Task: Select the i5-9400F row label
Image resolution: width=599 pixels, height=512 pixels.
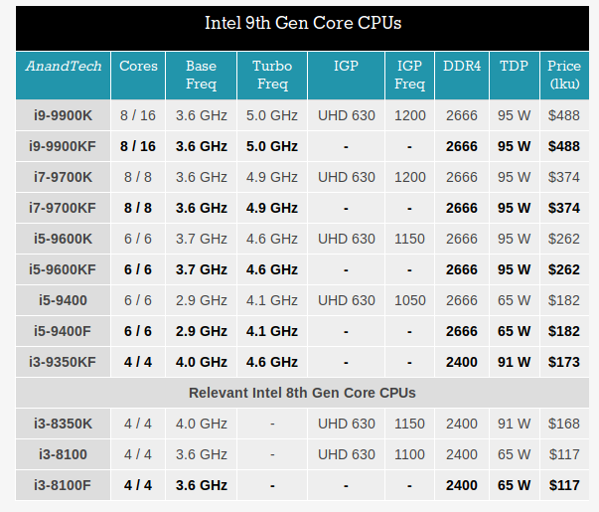Action: tap(63, 331)
